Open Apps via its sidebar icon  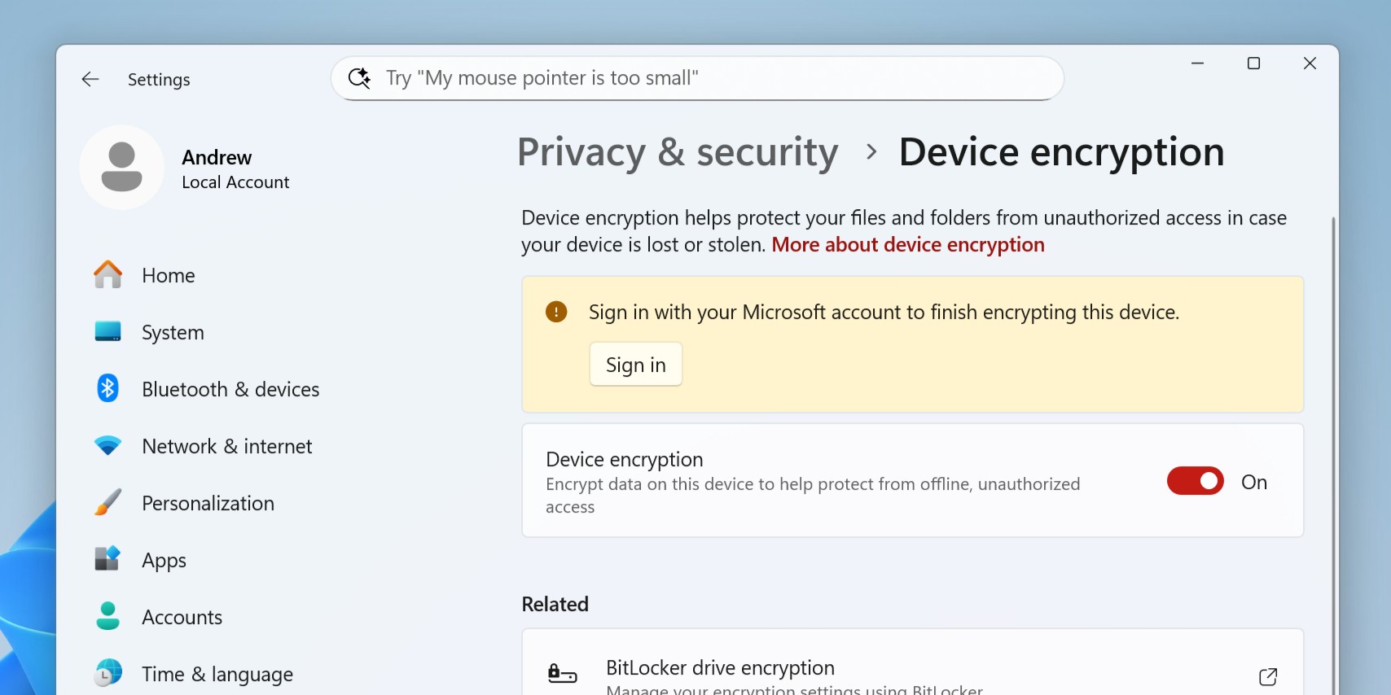108,560
